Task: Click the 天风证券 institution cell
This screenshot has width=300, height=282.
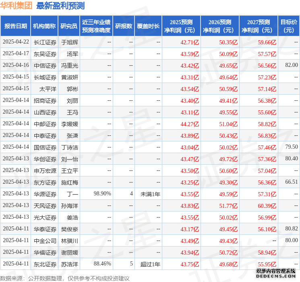Action: (45, 206)
